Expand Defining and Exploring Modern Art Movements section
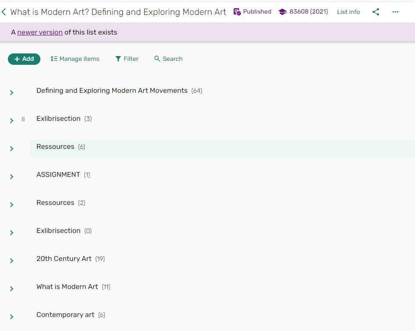415x331 pixels. point(12,92)
